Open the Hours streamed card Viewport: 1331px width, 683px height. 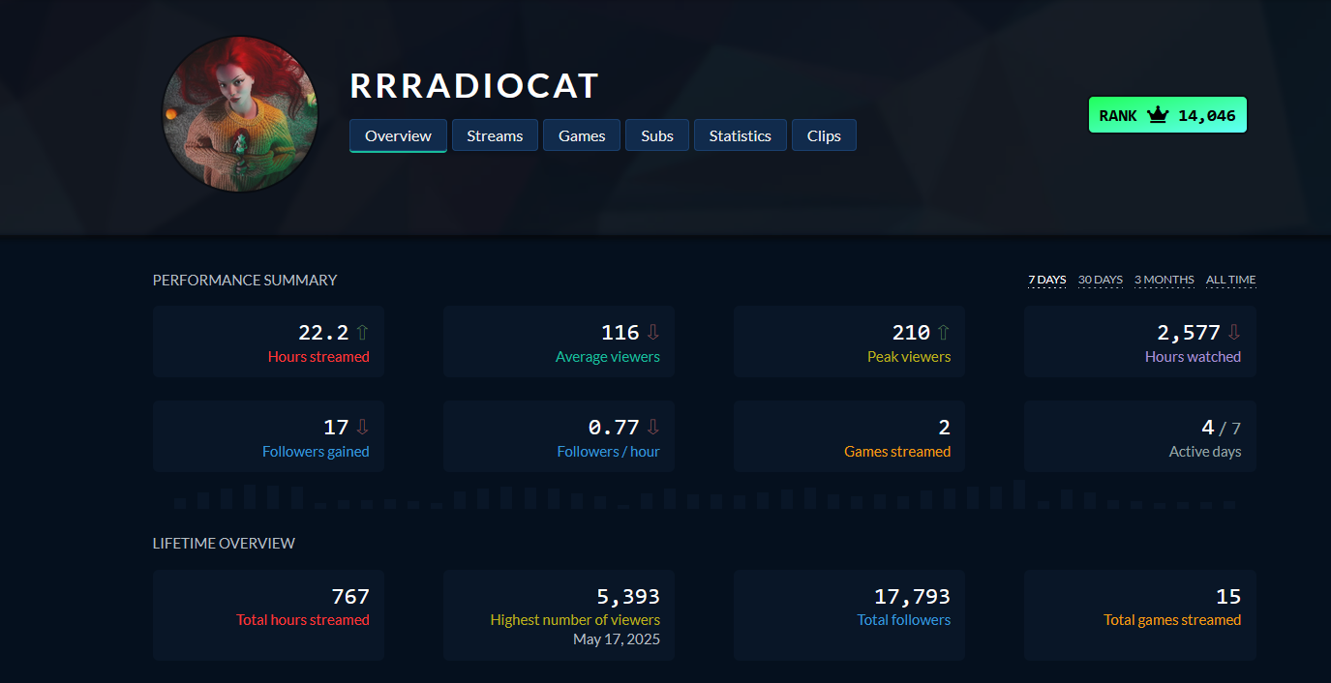(x=268, y=341)
